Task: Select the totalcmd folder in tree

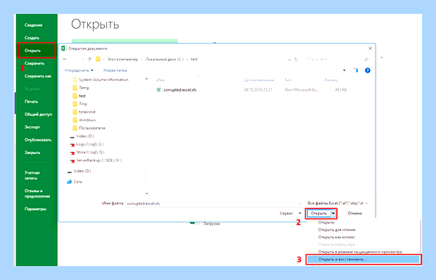Action: point(84,112)
